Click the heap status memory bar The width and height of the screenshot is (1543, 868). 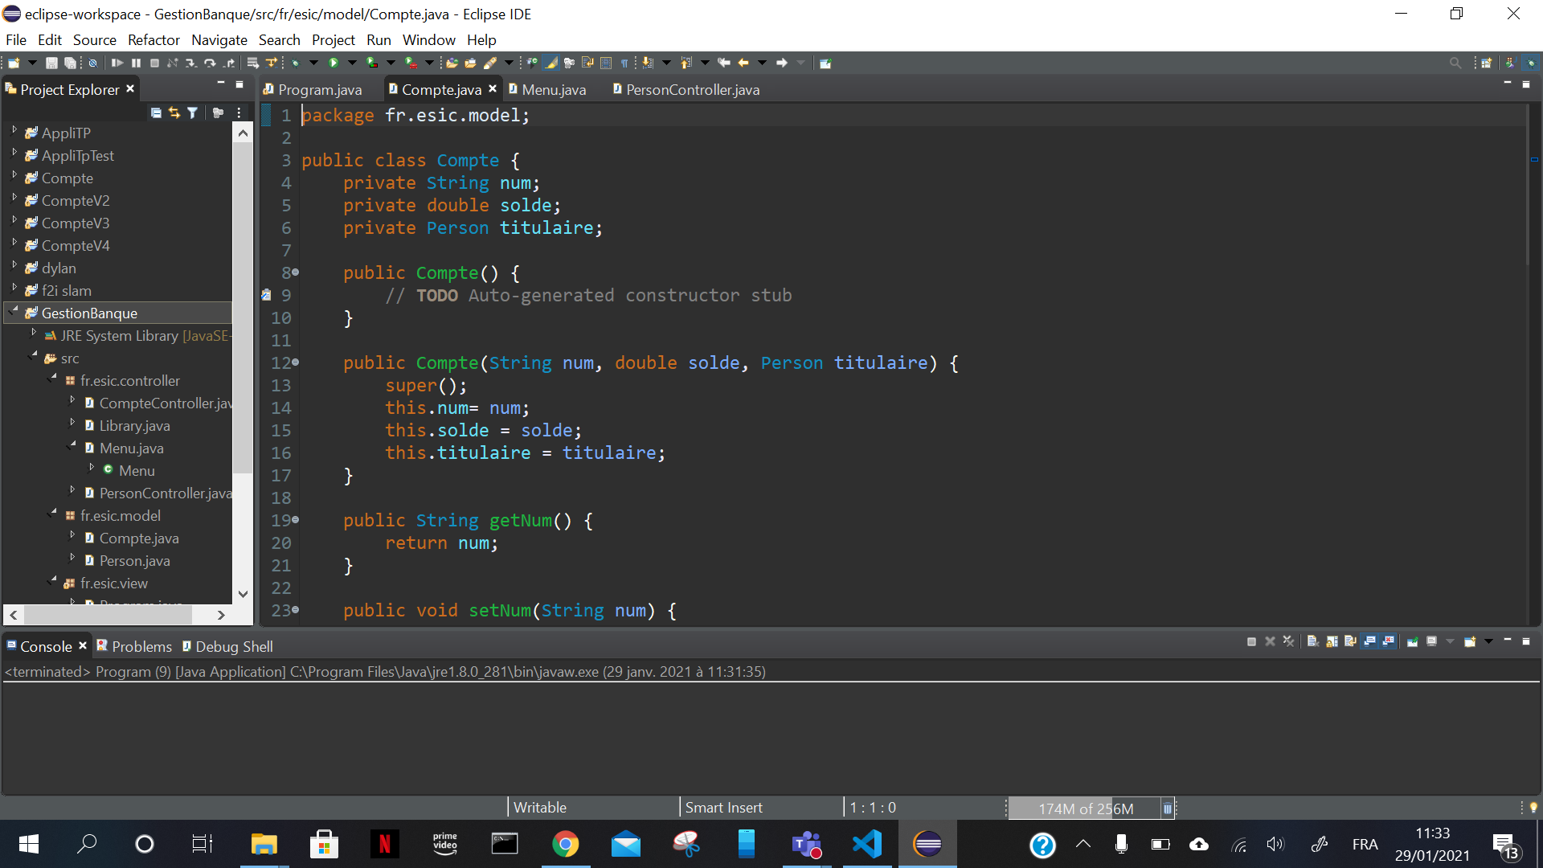1085,809
